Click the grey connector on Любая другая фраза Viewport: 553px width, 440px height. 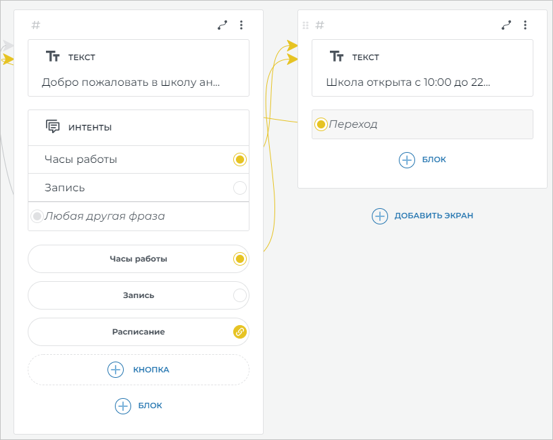pyautogui.click(x=37, y=216)
